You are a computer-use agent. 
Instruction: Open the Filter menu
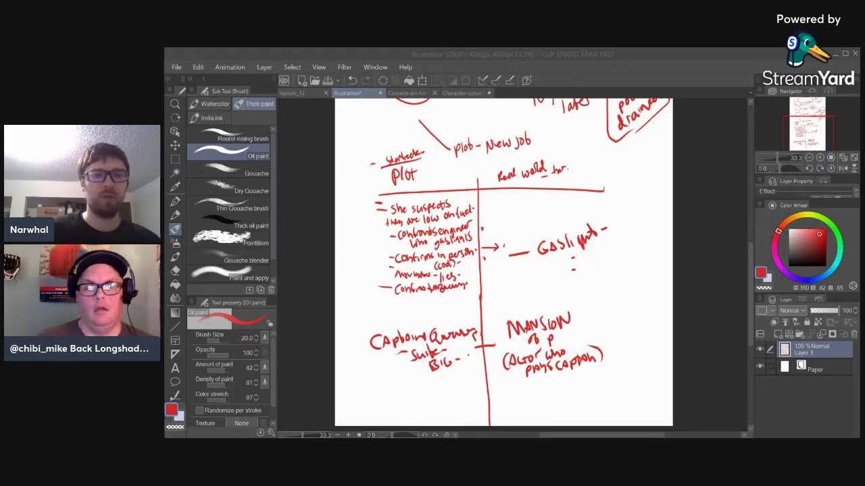click(344, 67)
